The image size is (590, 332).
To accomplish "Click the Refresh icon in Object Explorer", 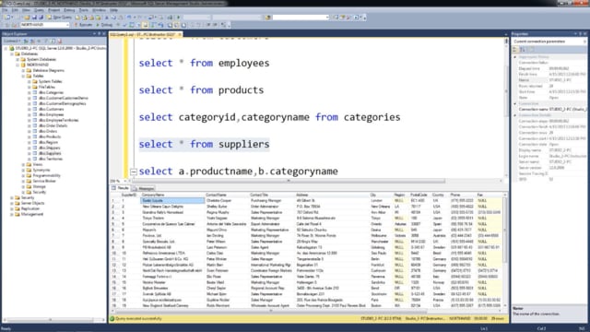I will [x=53, y=41].
